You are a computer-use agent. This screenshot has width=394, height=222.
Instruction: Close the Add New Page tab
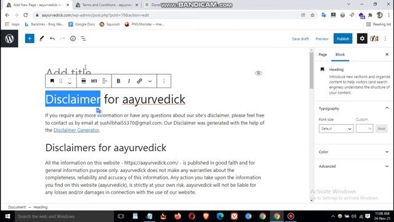pos(68,5)
